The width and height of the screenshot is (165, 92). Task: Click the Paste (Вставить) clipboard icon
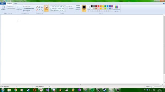coord(3,7)
